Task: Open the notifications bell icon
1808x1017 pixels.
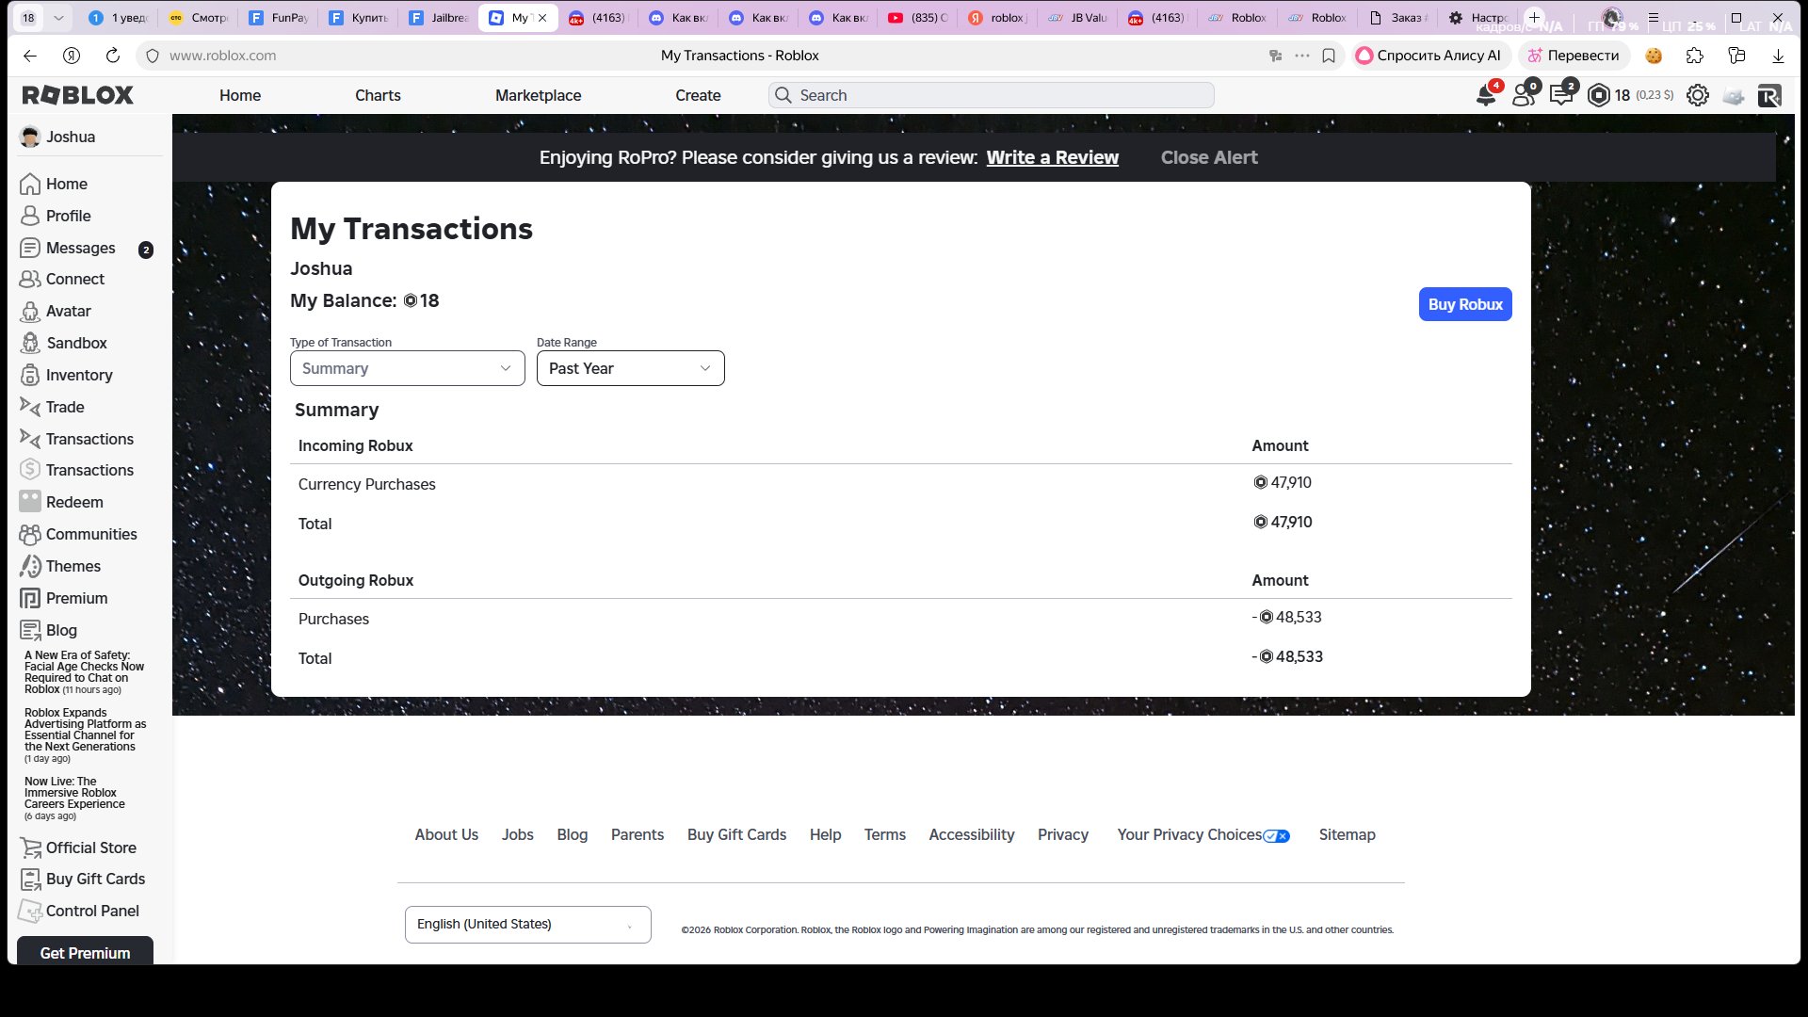Action: tap(1486, 95)
